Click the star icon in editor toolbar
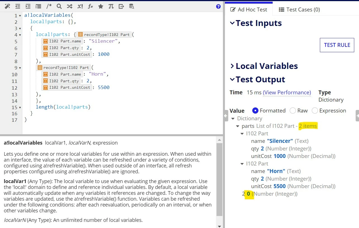The height and width of the screenshot is (228, 359). [101, 6]
